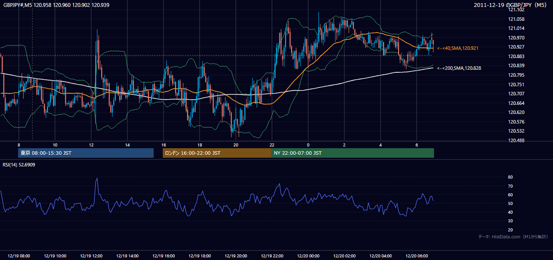553x260 pixels.
Task: Click price axis label 120.488
Action: click(516, 140)
